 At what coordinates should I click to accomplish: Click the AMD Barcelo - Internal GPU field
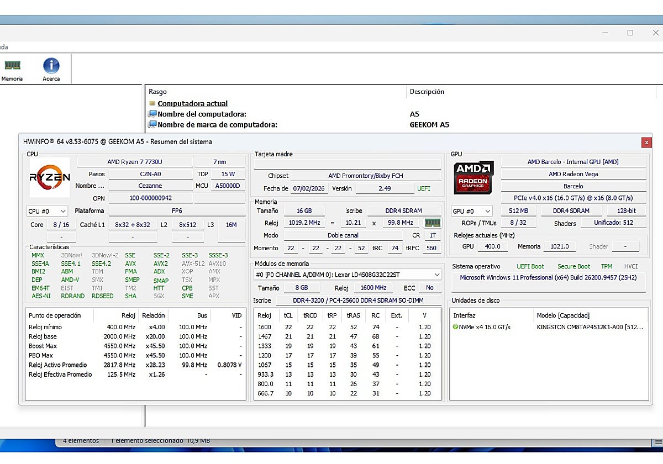pos(573,162)
